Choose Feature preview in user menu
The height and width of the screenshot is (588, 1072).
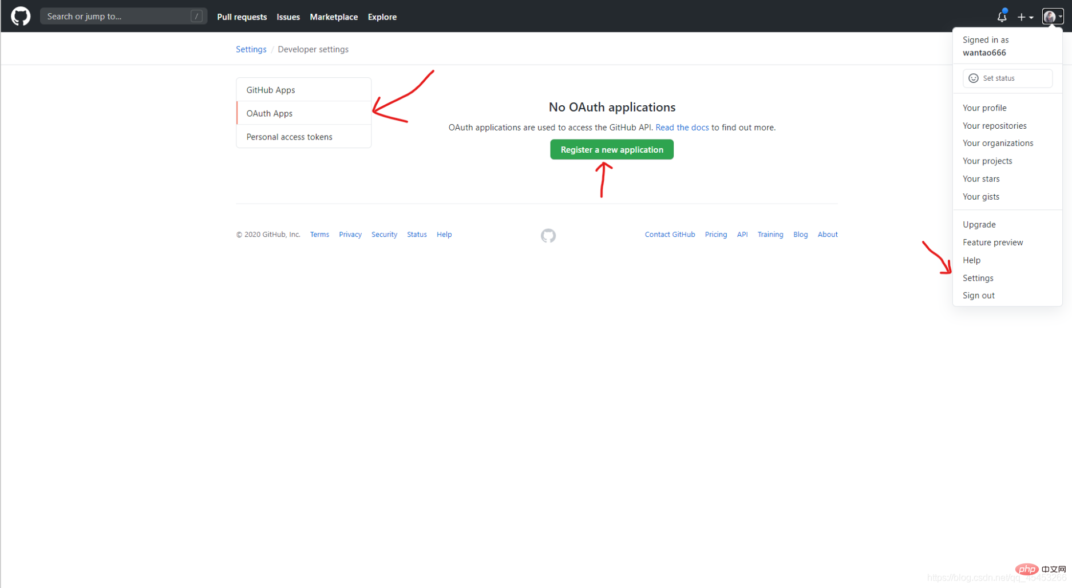[993, 243]
